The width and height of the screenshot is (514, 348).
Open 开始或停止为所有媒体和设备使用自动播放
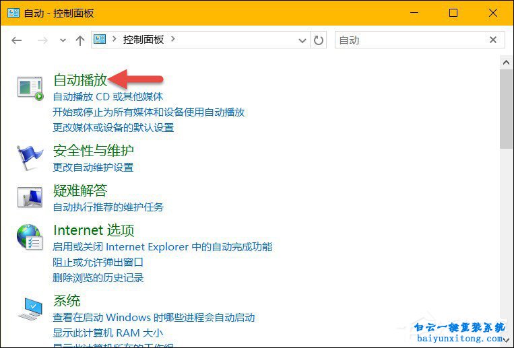148,112
